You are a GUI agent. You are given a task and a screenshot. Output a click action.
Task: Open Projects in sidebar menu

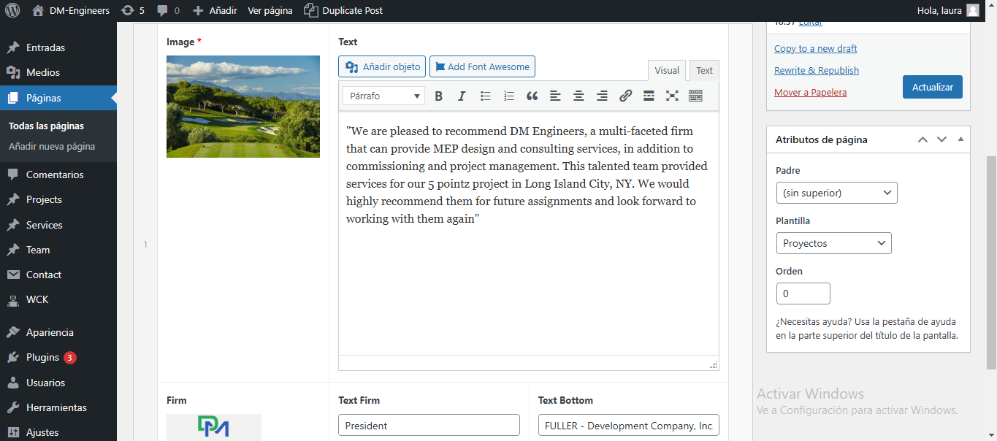pos(58,199)
